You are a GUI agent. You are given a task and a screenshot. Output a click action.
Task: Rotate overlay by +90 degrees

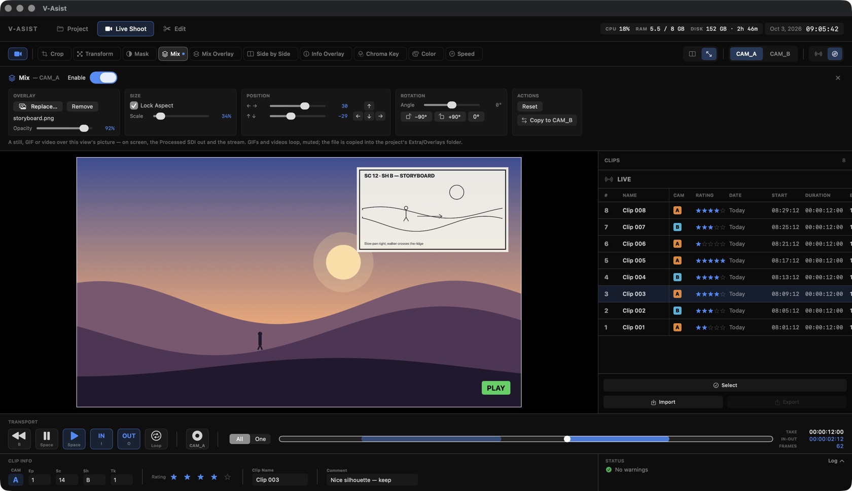coord(450,117)
